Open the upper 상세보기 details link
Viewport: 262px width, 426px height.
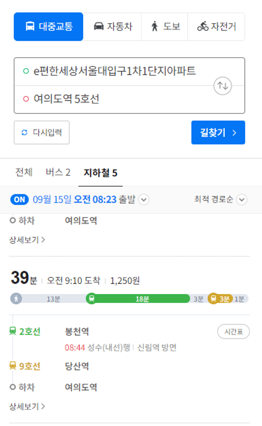(27, 240)
